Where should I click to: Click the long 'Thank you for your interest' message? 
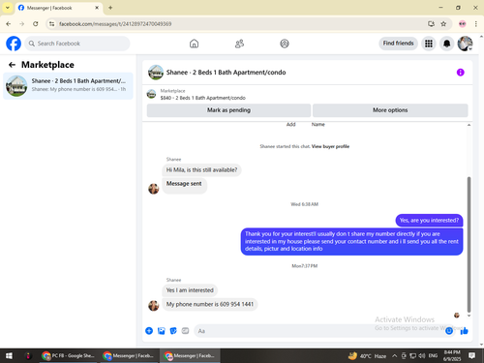pyautogui.click(x=351, y=241)
